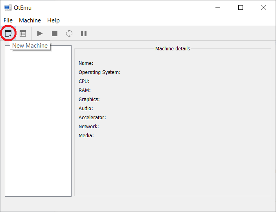Image resolution: width=276 pixels, height=212 pixels.
Task: Create a new machine from the toolbar
Action: pos(8,33)
